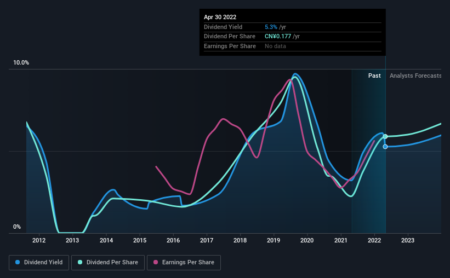The height and width of the screenshot is (278, 450).
Task: Click the blue data point marker at Apr 2022
Action: (385, 147)
